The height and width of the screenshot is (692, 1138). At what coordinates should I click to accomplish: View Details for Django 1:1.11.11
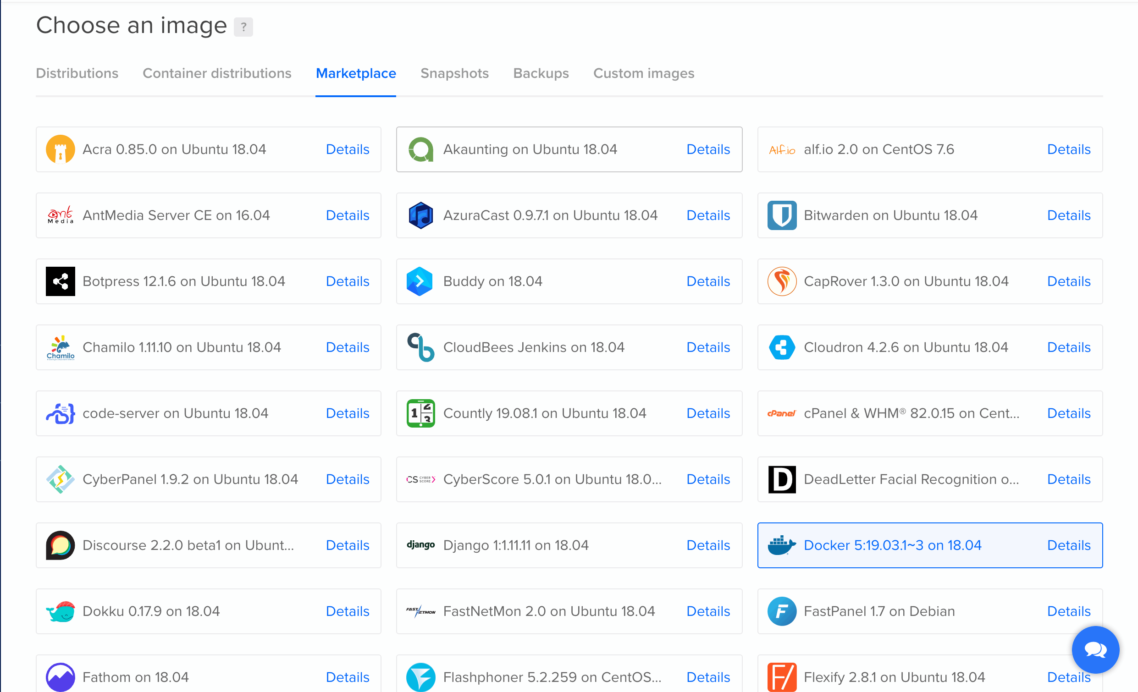pos(708,545)
